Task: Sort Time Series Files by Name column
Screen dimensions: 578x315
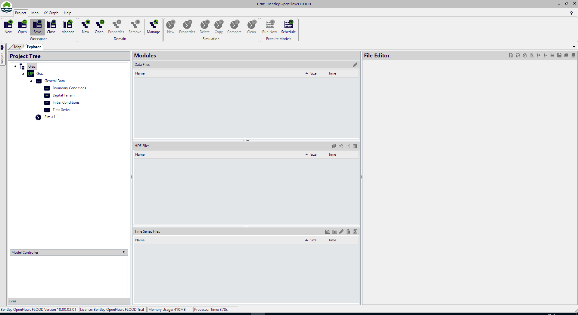Action: coord(221,240)
